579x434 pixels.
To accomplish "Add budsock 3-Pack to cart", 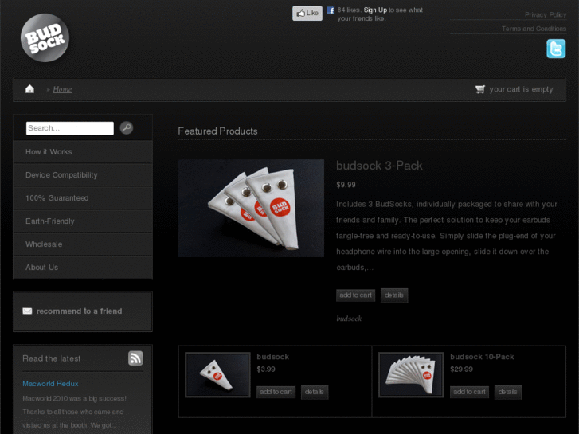I will coord(355,295).
